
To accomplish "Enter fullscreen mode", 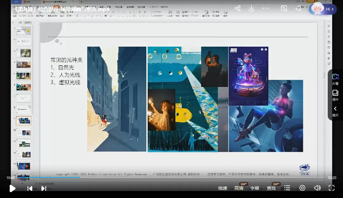I will coord(332,188).
